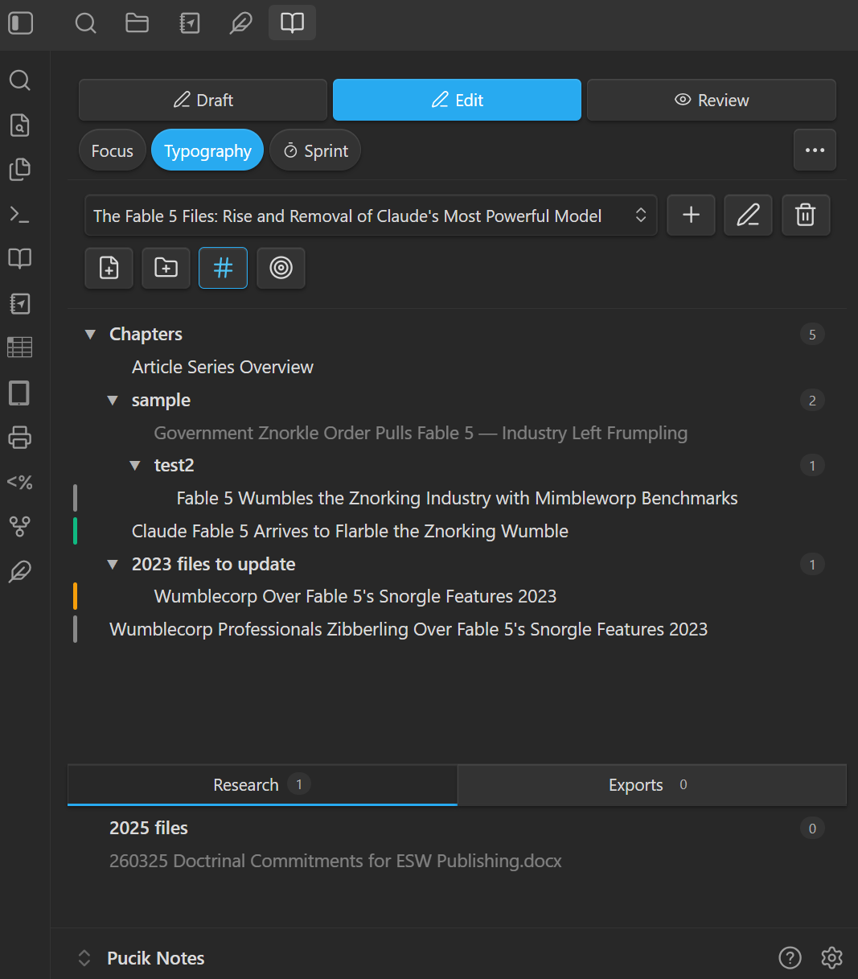858x979 pixels.
Task: Switch to Draft mode
Action: (203, 100)
